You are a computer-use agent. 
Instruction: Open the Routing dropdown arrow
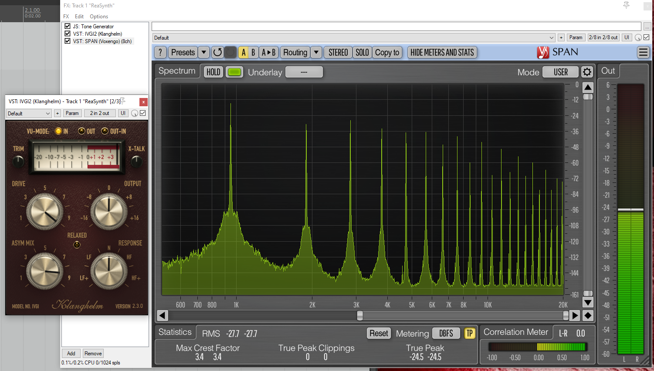pos(316,53)
